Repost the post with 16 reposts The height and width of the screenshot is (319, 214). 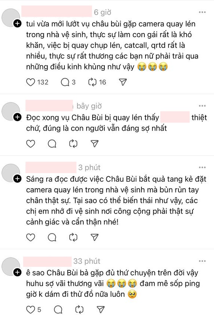tap(92, 82)
